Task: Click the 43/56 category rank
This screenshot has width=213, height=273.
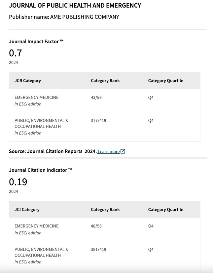Action: (x=96, y=98)
